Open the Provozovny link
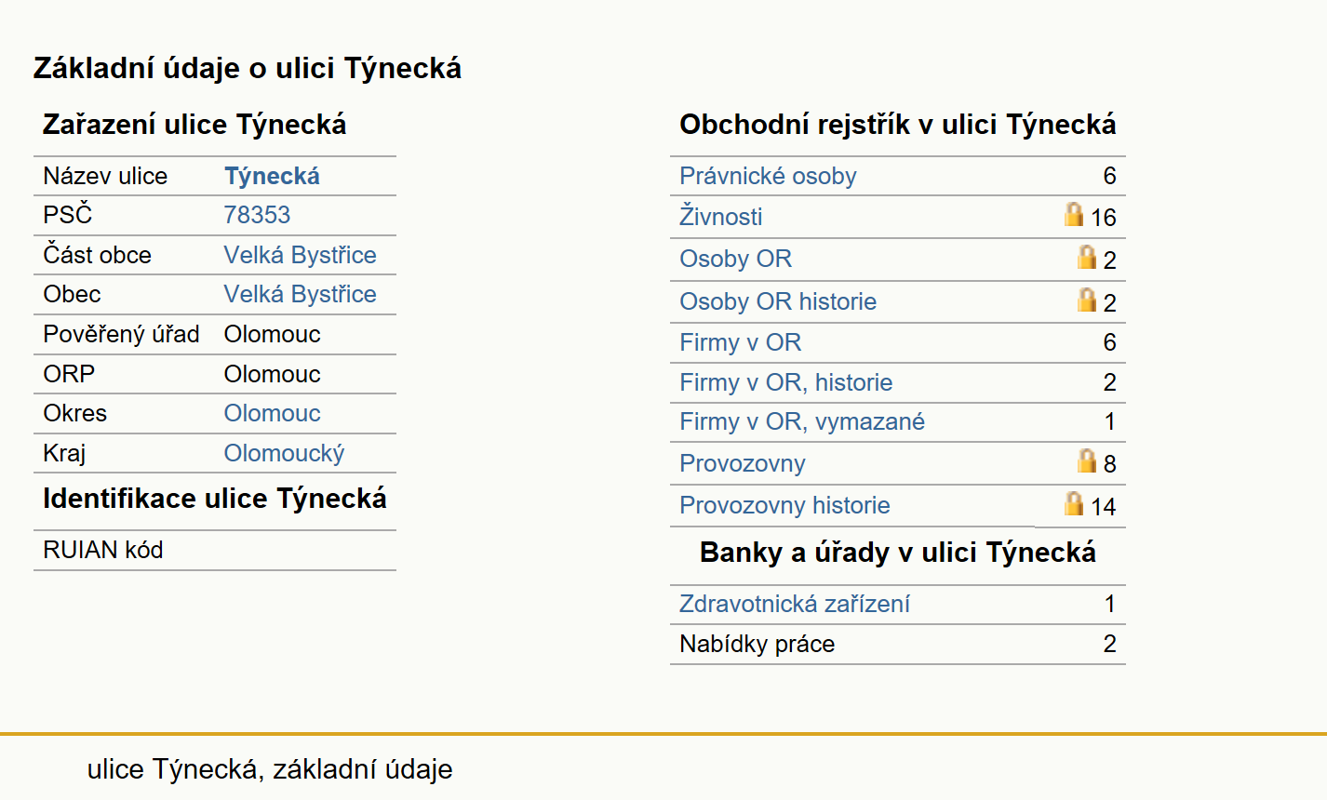 click(742, 463)
